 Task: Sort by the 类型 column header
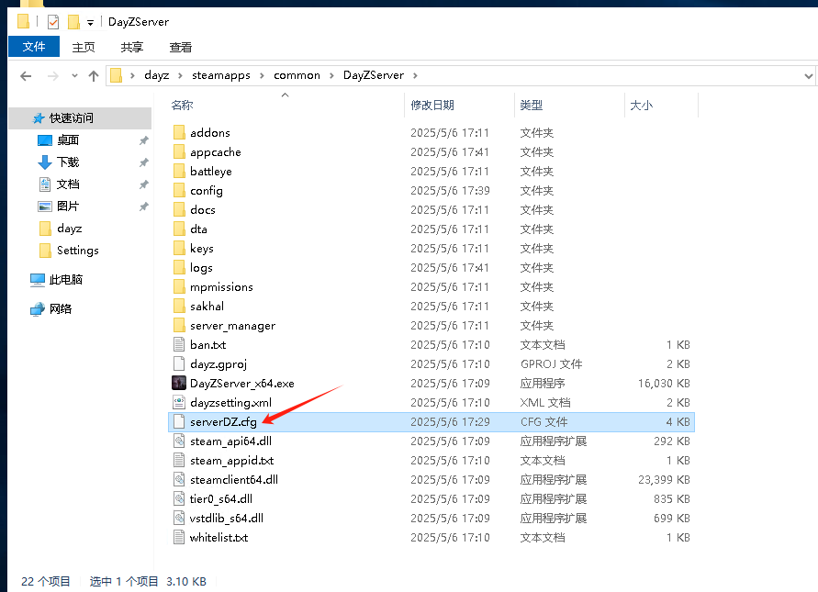click(x=531, y=106)
